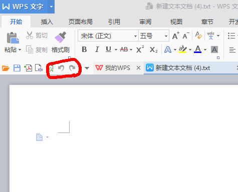Click the document page paste options icon
Image resolution: width=238 pixels, height=192 pixels.
tap(39, 137)
